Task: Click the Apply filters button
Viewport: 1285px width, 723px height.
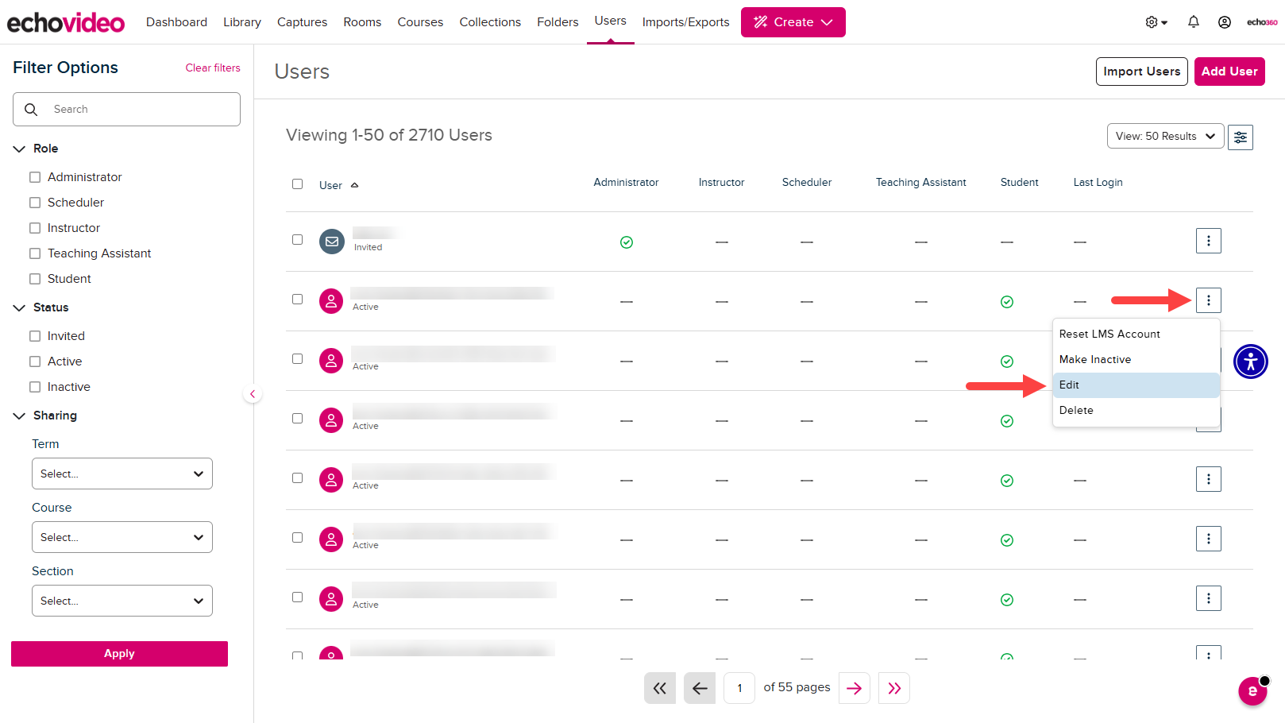Action: tap(119, 653)
